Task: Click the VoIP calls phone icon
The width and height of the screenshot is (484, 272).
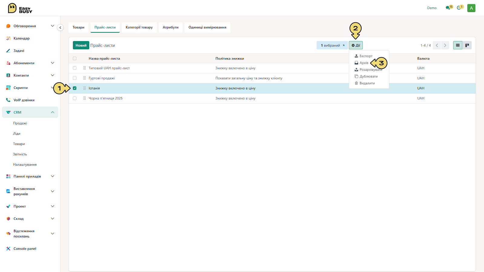Action: pos(8,100)
